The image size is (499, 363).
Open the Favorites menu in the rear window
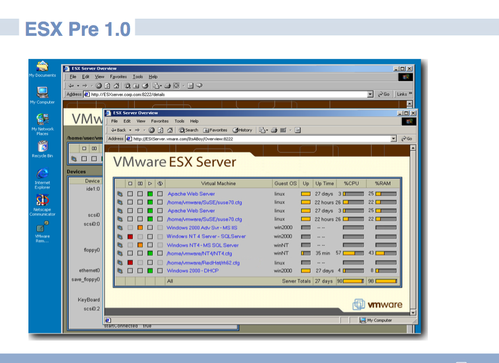coord(118,77)
